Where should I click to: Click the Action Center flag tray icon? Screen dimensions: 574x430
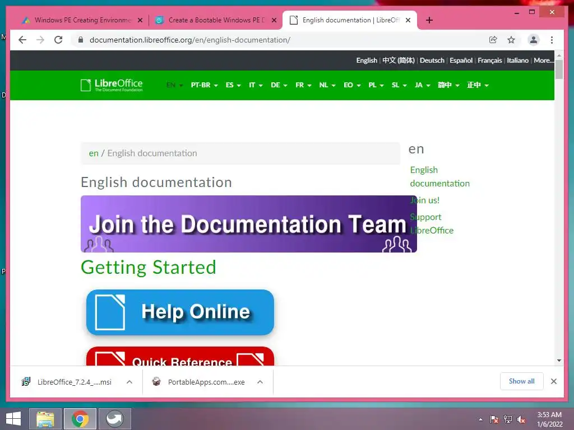pyautogui.click(x=494, y=419)
